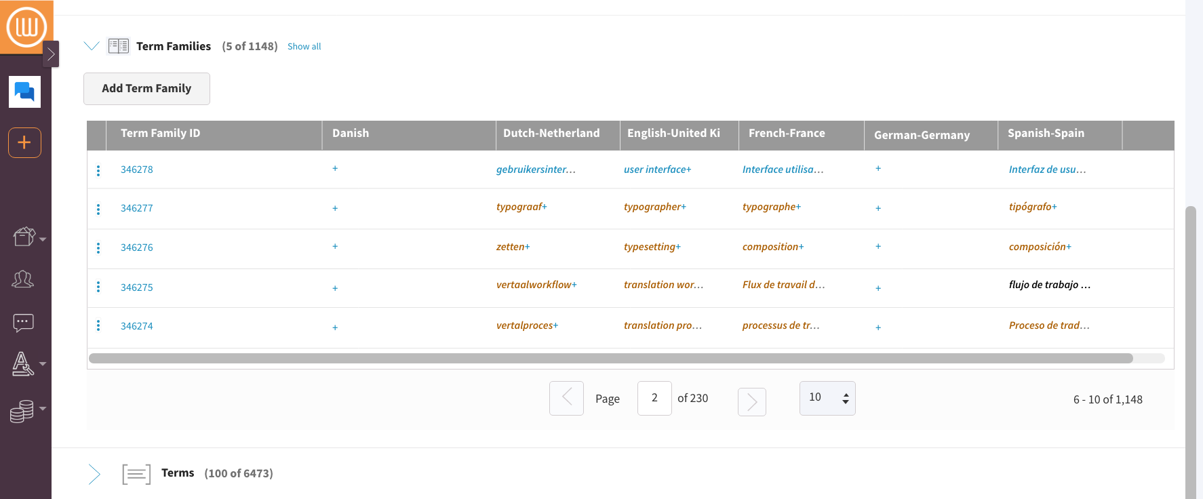Click the horizontal table scrollbar
1203x499 pixels.
610,358
